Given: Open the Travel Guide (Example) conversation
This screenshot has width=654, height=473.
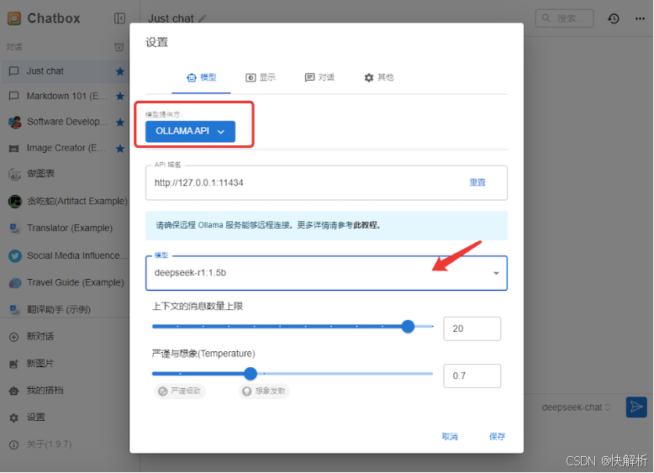Looking at the screenshot, I should (x=65, y=282).
